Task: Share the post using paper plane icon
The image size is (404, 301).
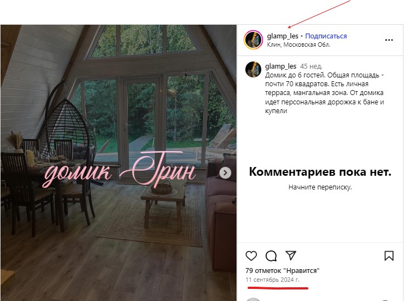Action: pos(291,255)
